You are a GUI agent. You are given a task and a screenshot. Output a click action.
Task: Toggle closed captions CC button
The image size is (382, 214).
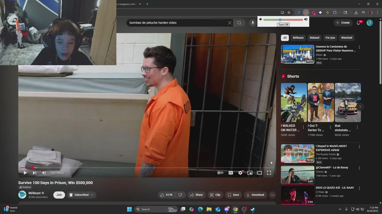click(231, 173)
